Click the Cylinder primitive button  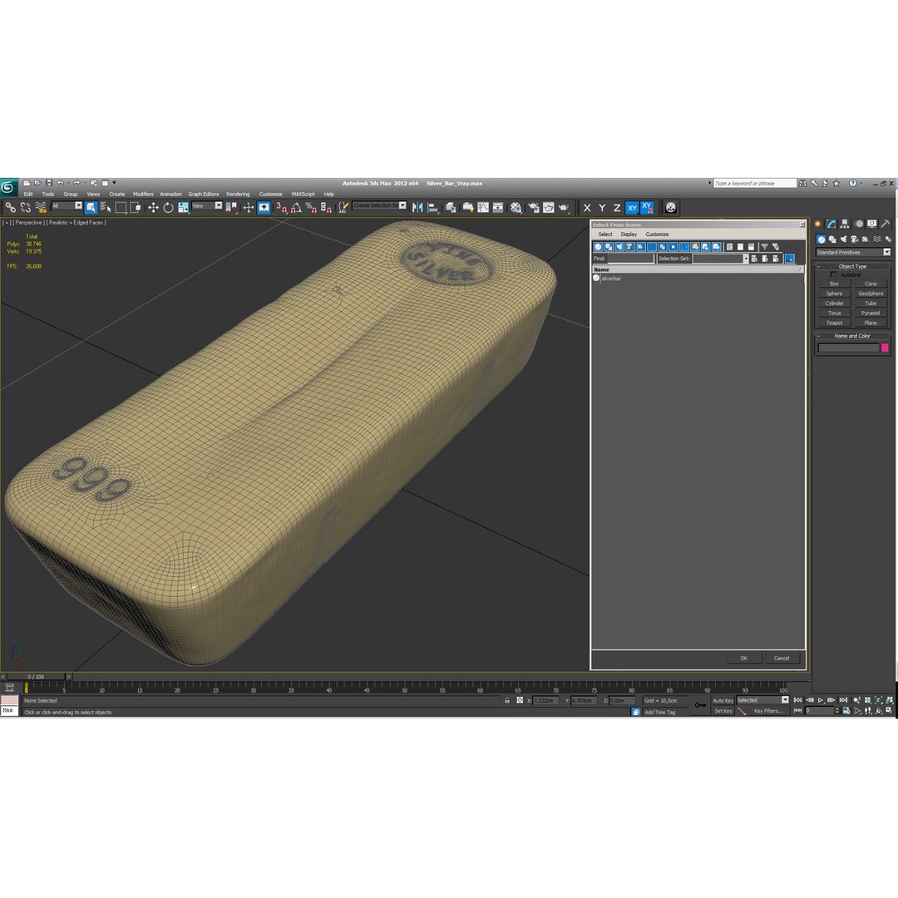(834, 303)
